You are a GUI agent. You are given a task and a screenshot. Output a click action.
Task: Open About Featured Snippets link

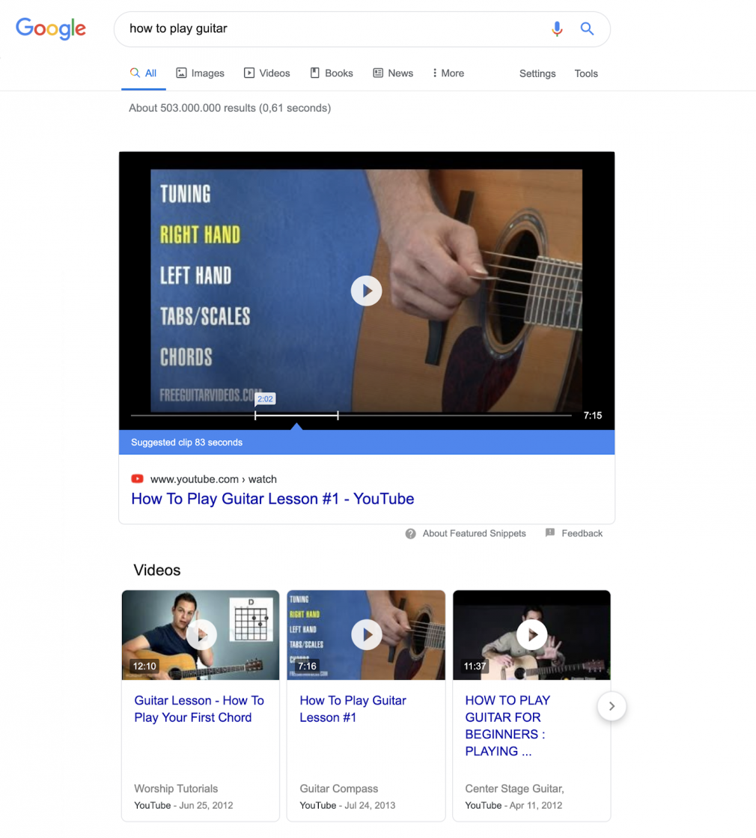[474, 533]
